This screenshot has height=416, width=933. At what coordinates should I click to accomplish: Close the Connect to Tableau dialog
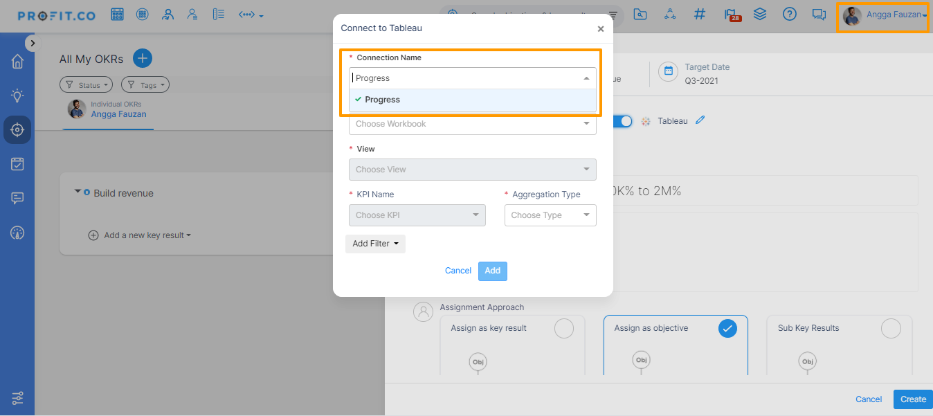[601, 29]
